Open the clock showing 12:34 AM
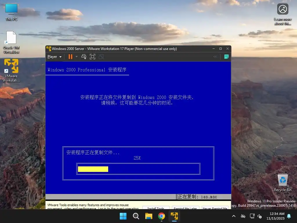Screen dimensions: 297x223 click(276, 216)
